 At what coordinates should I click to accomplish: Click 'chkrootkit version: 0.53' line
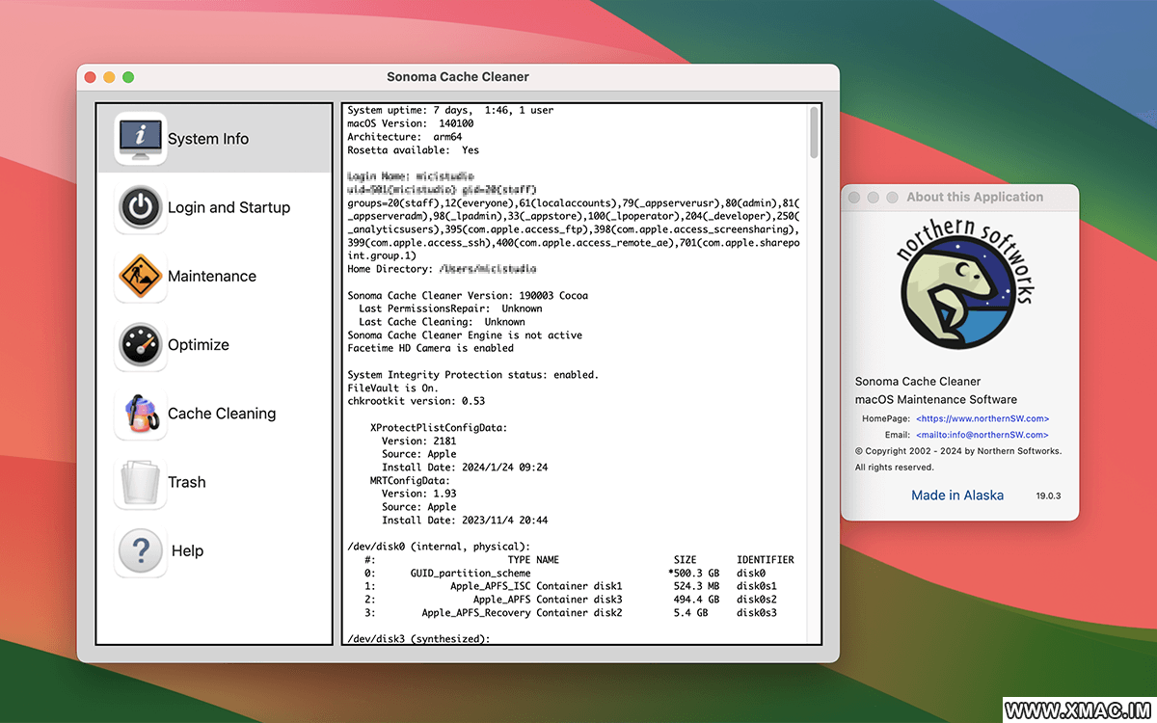416,401
